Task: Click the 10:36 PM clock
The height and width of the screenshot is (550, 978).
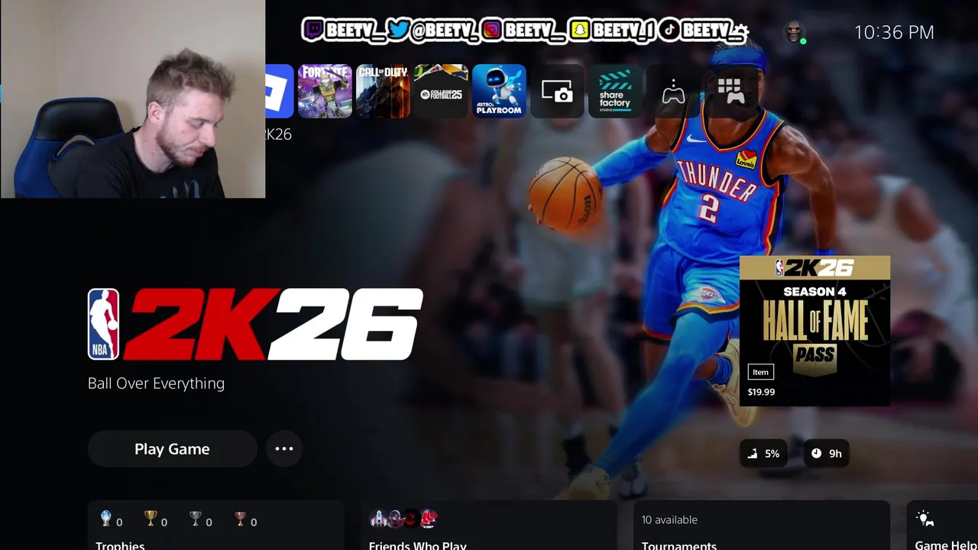Action: [x=894, y=32]
